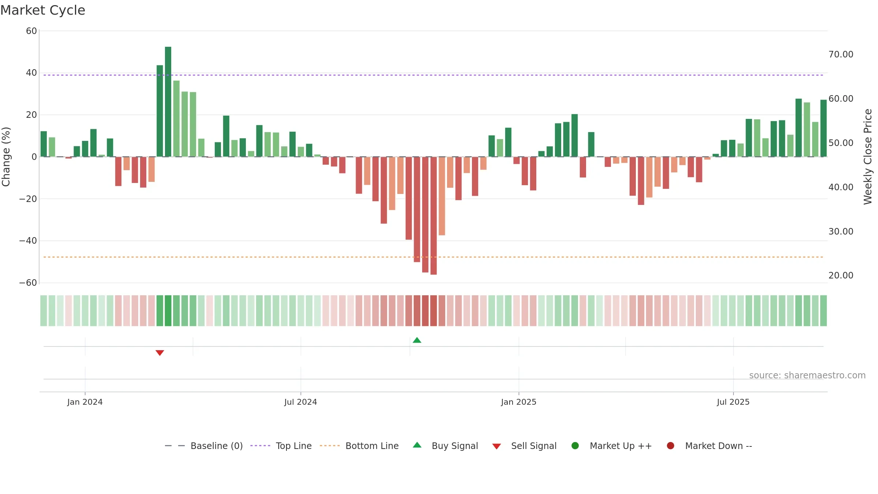Click the tallest green bar above 50%
Screen dimensions: 878x494
point(168,102)
